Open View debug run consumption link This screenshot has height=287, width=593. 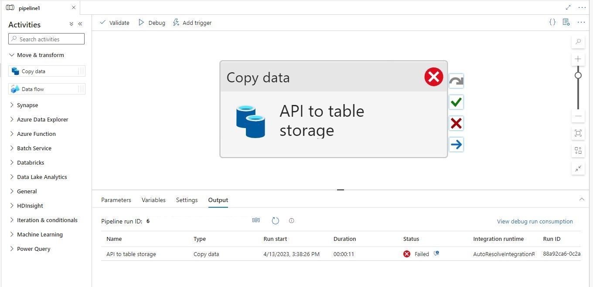coord(535,221)
